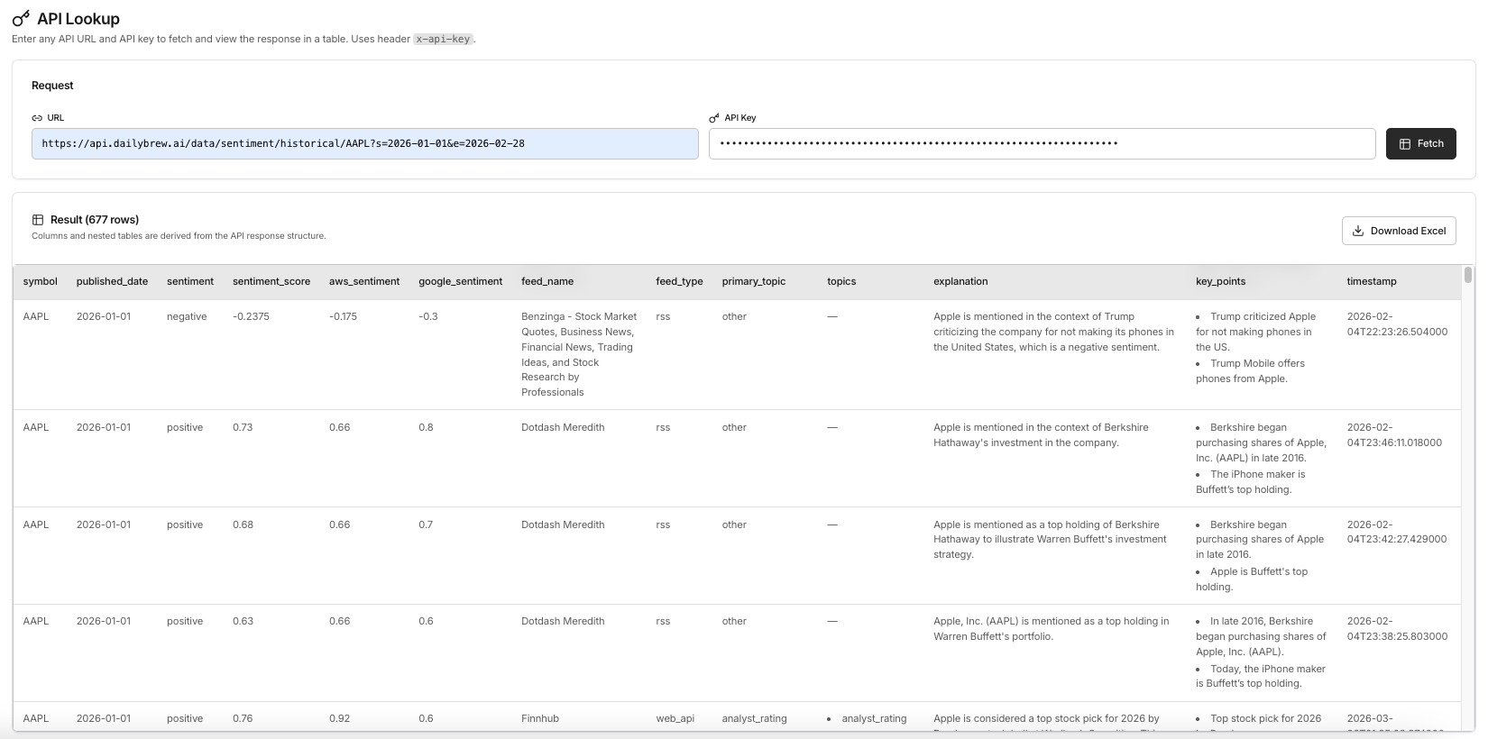Click 'Trump Mobile offers phones from Apple' bullet
The width and height of the screenshot is (1488, 739).
(1250, 371)
